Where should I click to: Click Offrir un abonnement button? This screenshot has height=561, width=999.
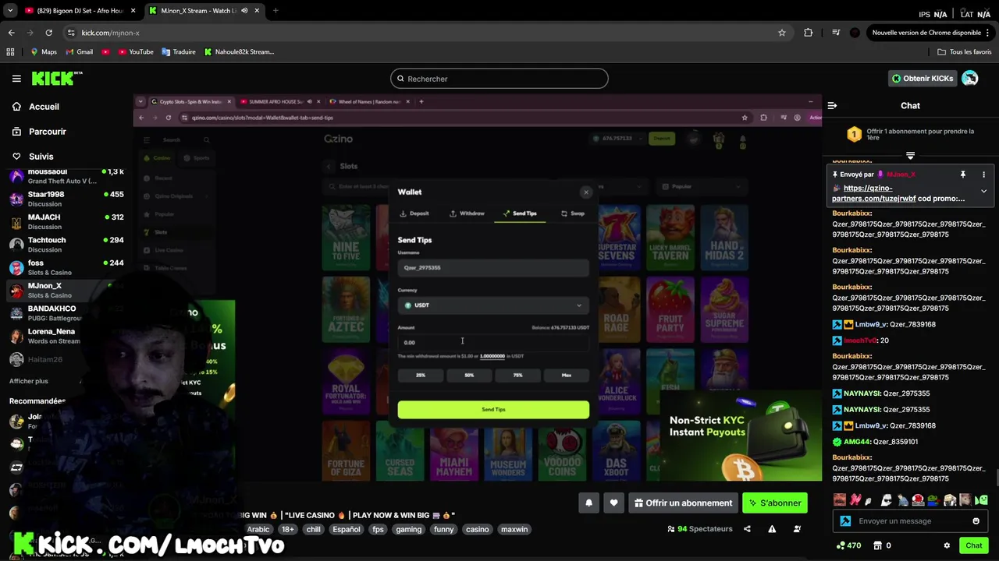[x=683, y=503]
